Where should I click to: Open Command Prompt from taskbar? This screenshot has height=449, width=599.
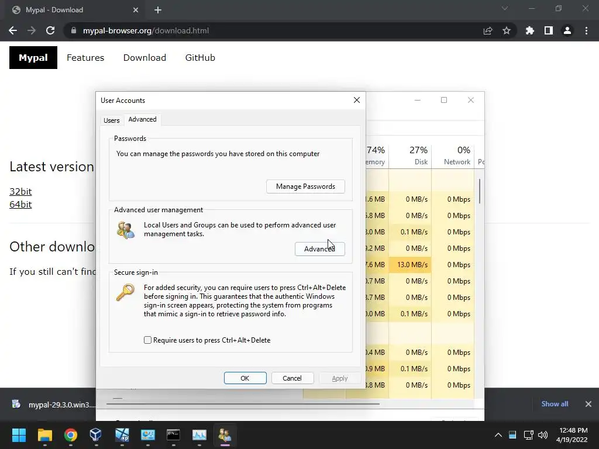[173, 435]
